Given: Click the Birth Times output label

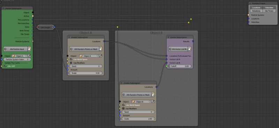Looking at the screenshot, I should click(x=24, y=31).
